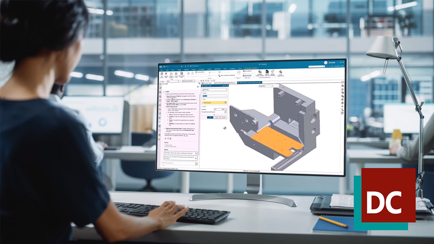Image resolution: width=434 pixels, height=244 pixels.
Task: Collapse the Load section expander
Action: pos(203,107)
